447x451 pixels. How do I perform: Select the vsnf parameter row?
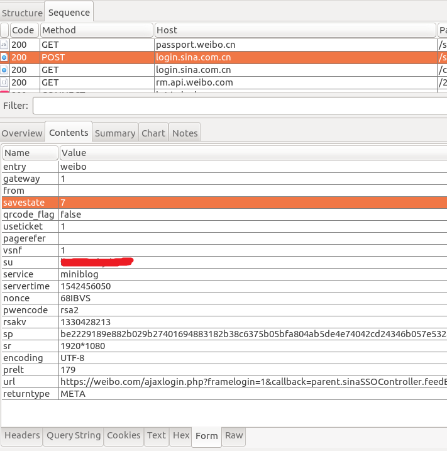pos(224,250)
